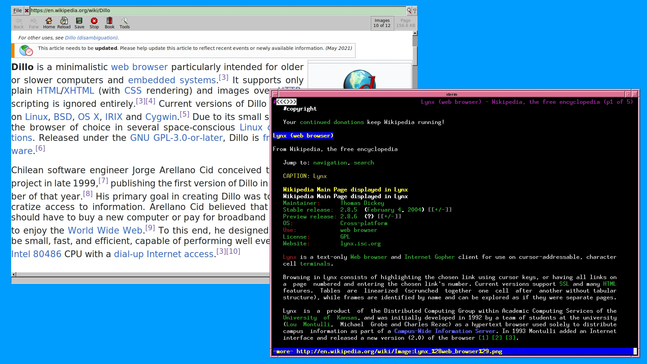
Task: Clear the URL bar with the red X icon
Action: click(x=27, y=11)
